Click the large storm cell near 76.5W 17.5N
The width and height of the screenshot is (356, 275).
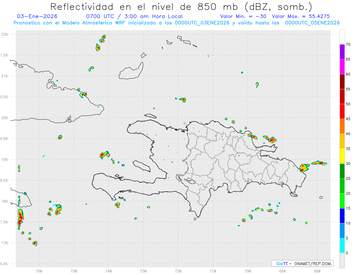[x=20, y=219]
